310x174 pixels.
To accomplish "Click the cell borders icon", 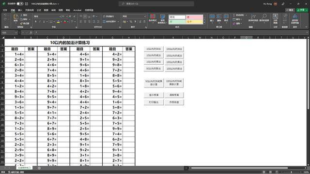I will click(x=51, y=22).
